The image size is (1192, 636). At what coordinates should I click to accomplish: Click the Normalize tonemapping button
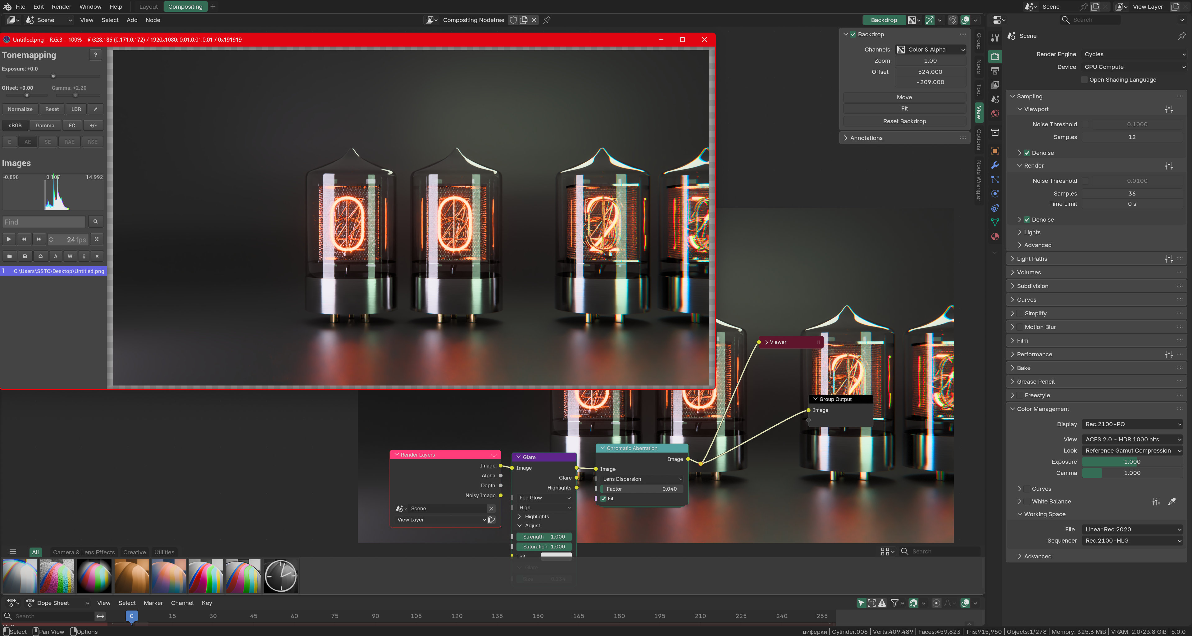(x=20, y=109)
